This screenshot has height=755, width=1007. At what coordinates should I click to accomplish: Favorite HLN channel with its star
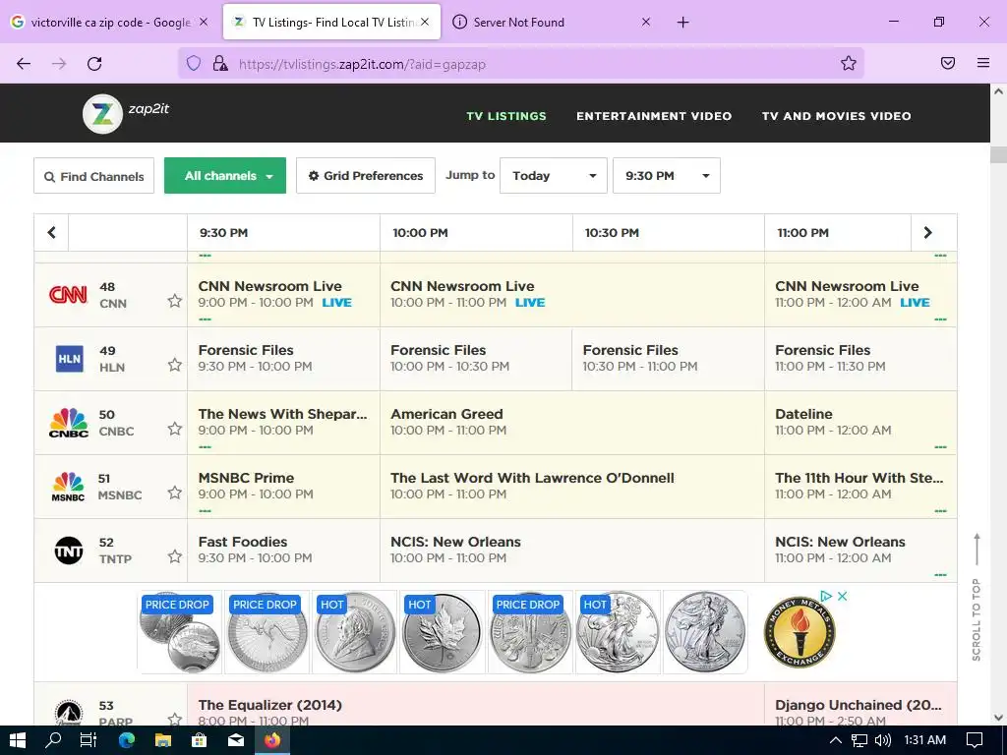[175, 365]
